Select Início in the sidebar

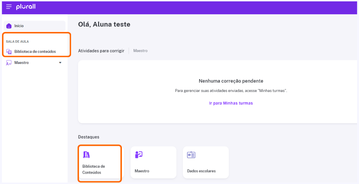pos(34,26)
